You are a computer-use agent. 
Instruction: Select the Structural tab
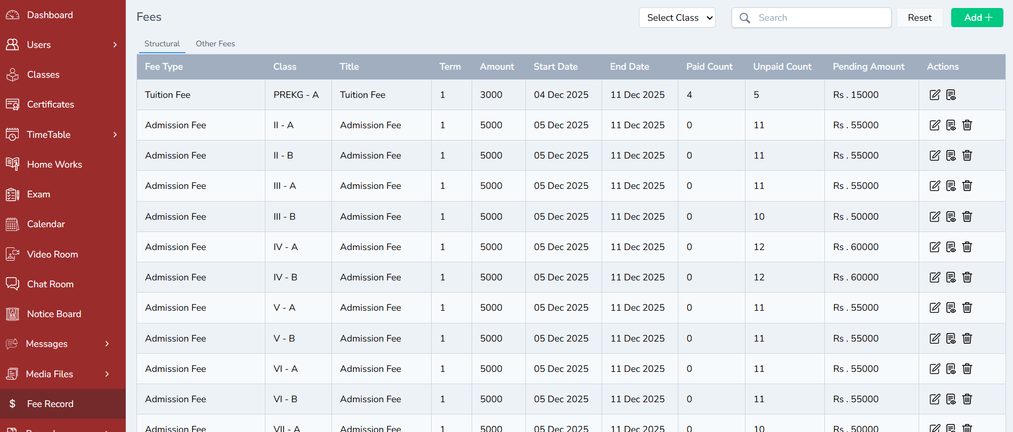coord(162,44)
